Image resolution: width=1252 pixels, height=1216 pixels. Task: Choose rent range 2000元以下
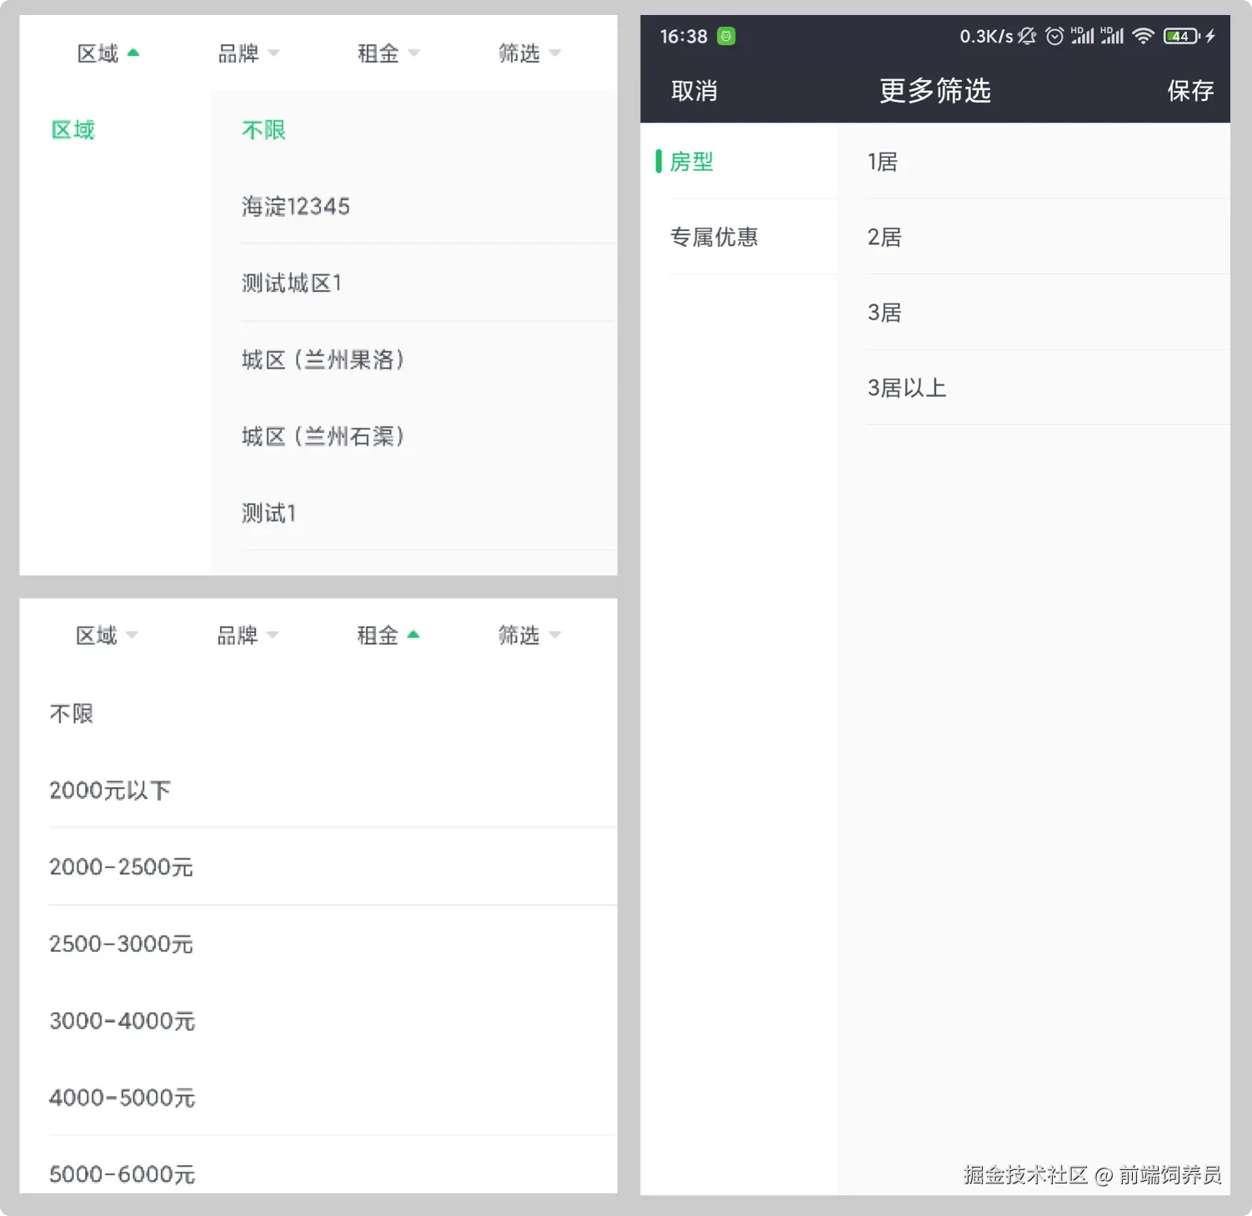[333, 791]
